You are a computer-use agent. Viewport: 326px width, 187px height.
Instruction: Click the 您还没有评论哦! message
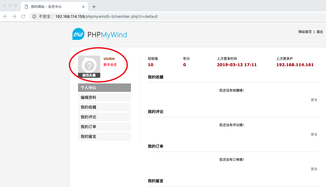pos(232,125)
